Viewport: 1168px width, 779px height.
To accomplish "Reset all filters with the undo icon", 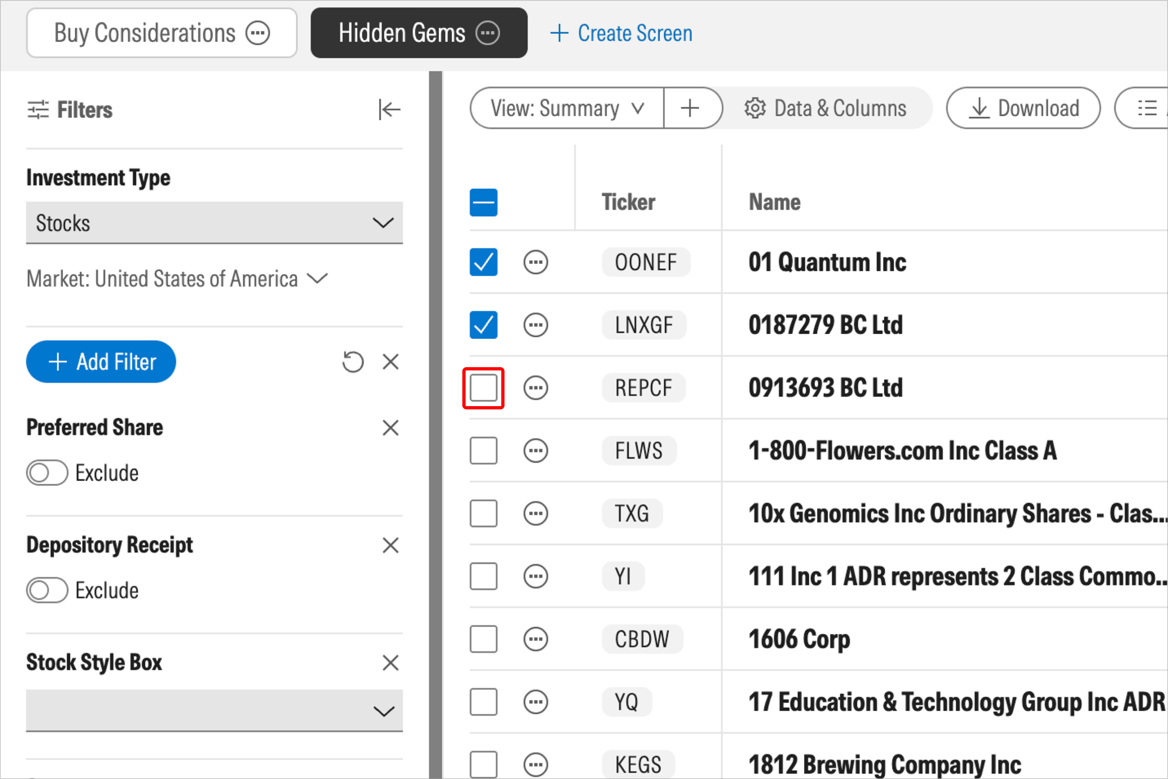I will pyautogui.click(x=353, y=362).
